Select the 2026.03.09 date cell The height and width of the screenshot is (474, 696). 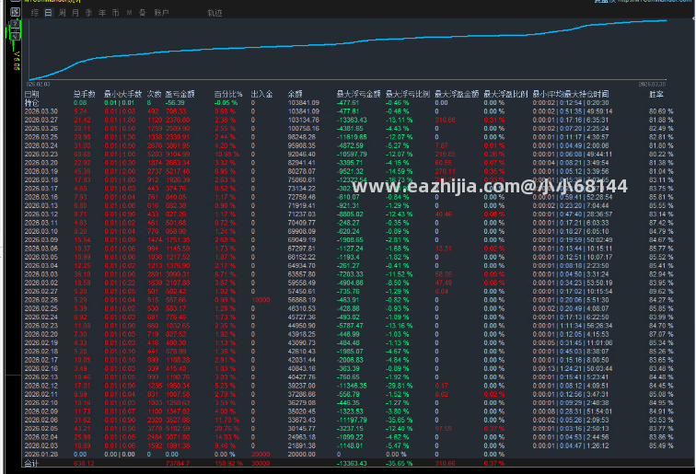(x=41, y=240)
